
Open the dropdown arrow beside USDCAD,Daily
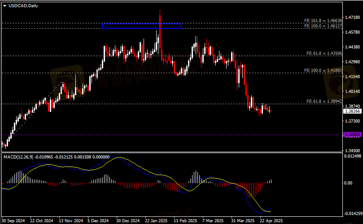(x=4, y=5)
